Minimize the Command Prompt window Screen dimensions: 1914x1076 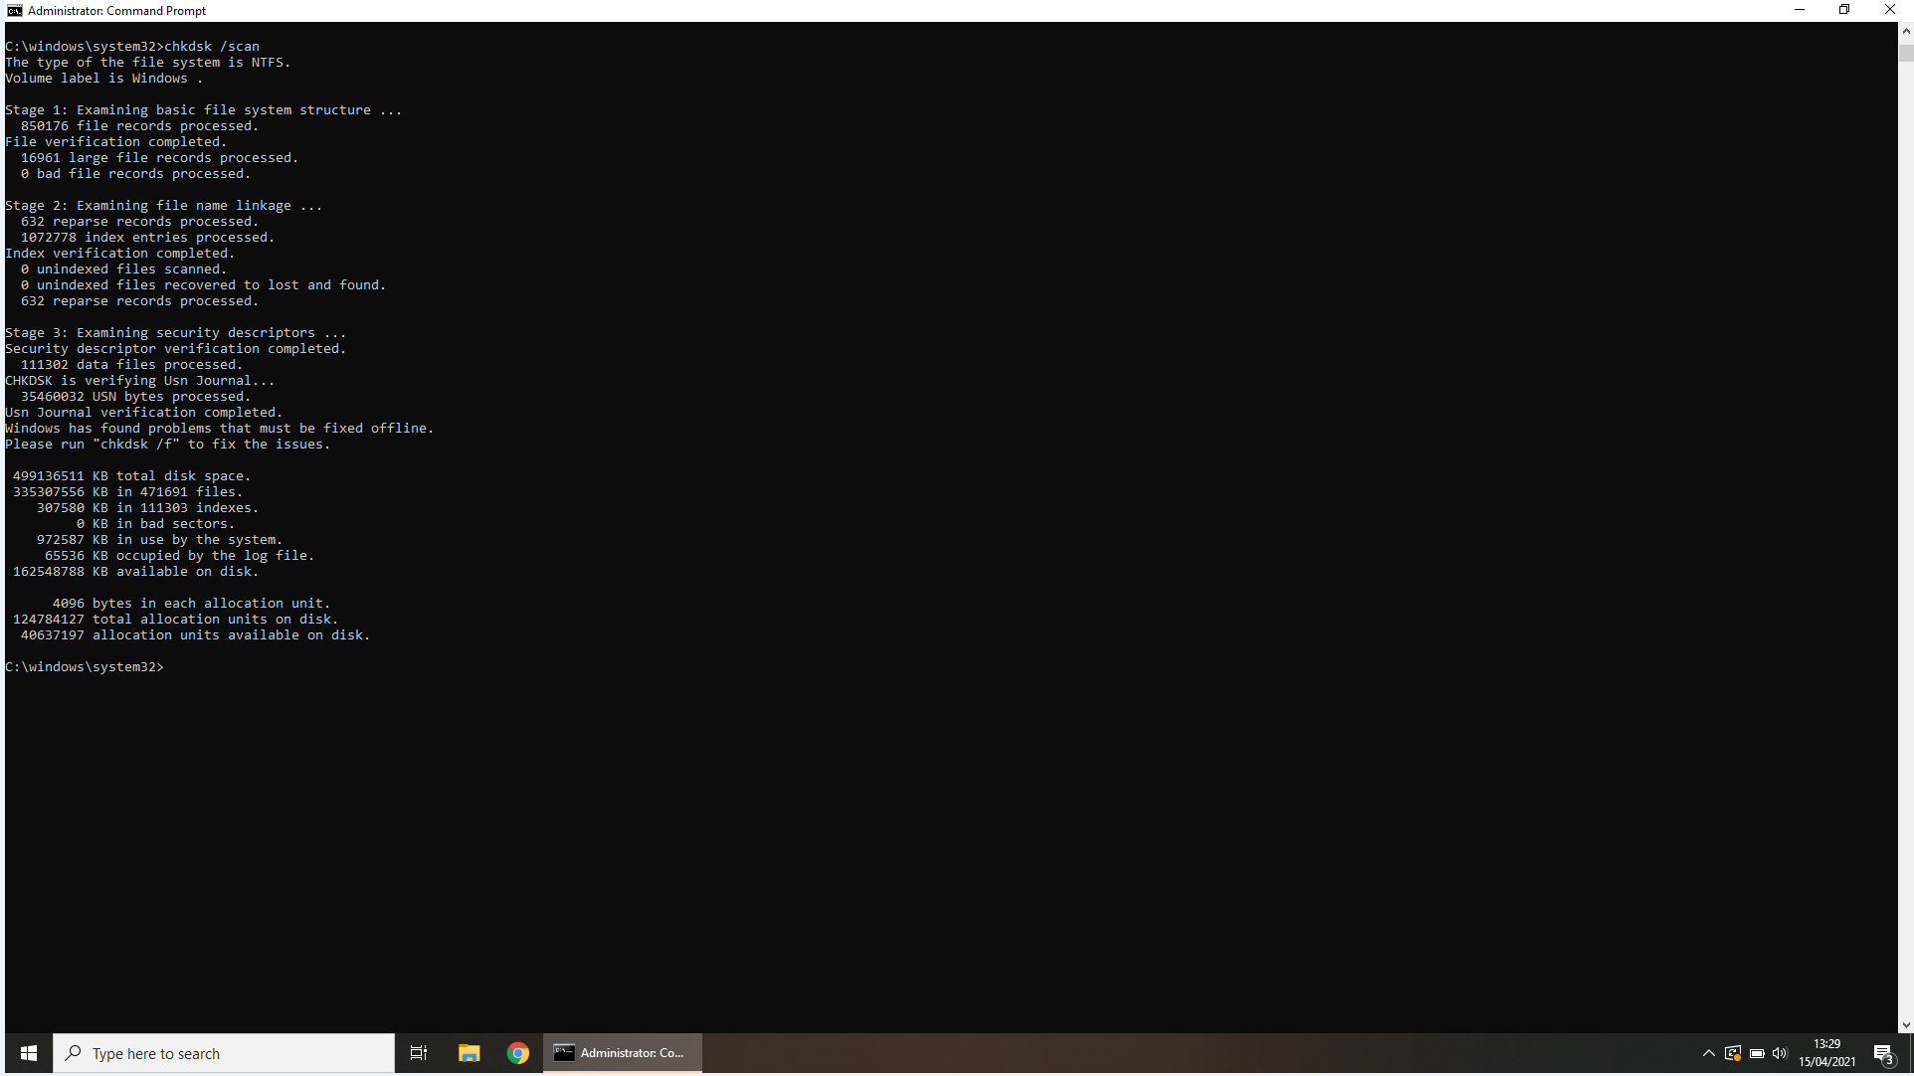point(1799,10)
